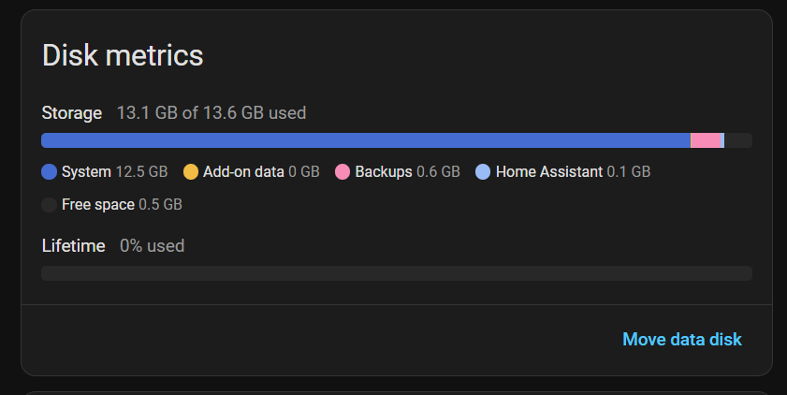
Task: Click the Lifetime label
Action: (x=74, y=246)
